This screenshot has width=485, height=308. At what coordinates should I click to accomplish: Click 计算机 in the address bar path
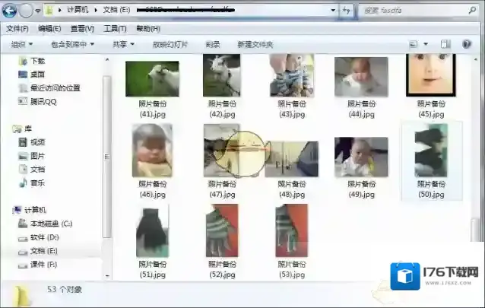78,10
